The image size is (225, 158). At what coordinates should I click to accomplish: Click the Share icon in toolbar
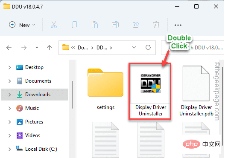(x=136, y=25)
